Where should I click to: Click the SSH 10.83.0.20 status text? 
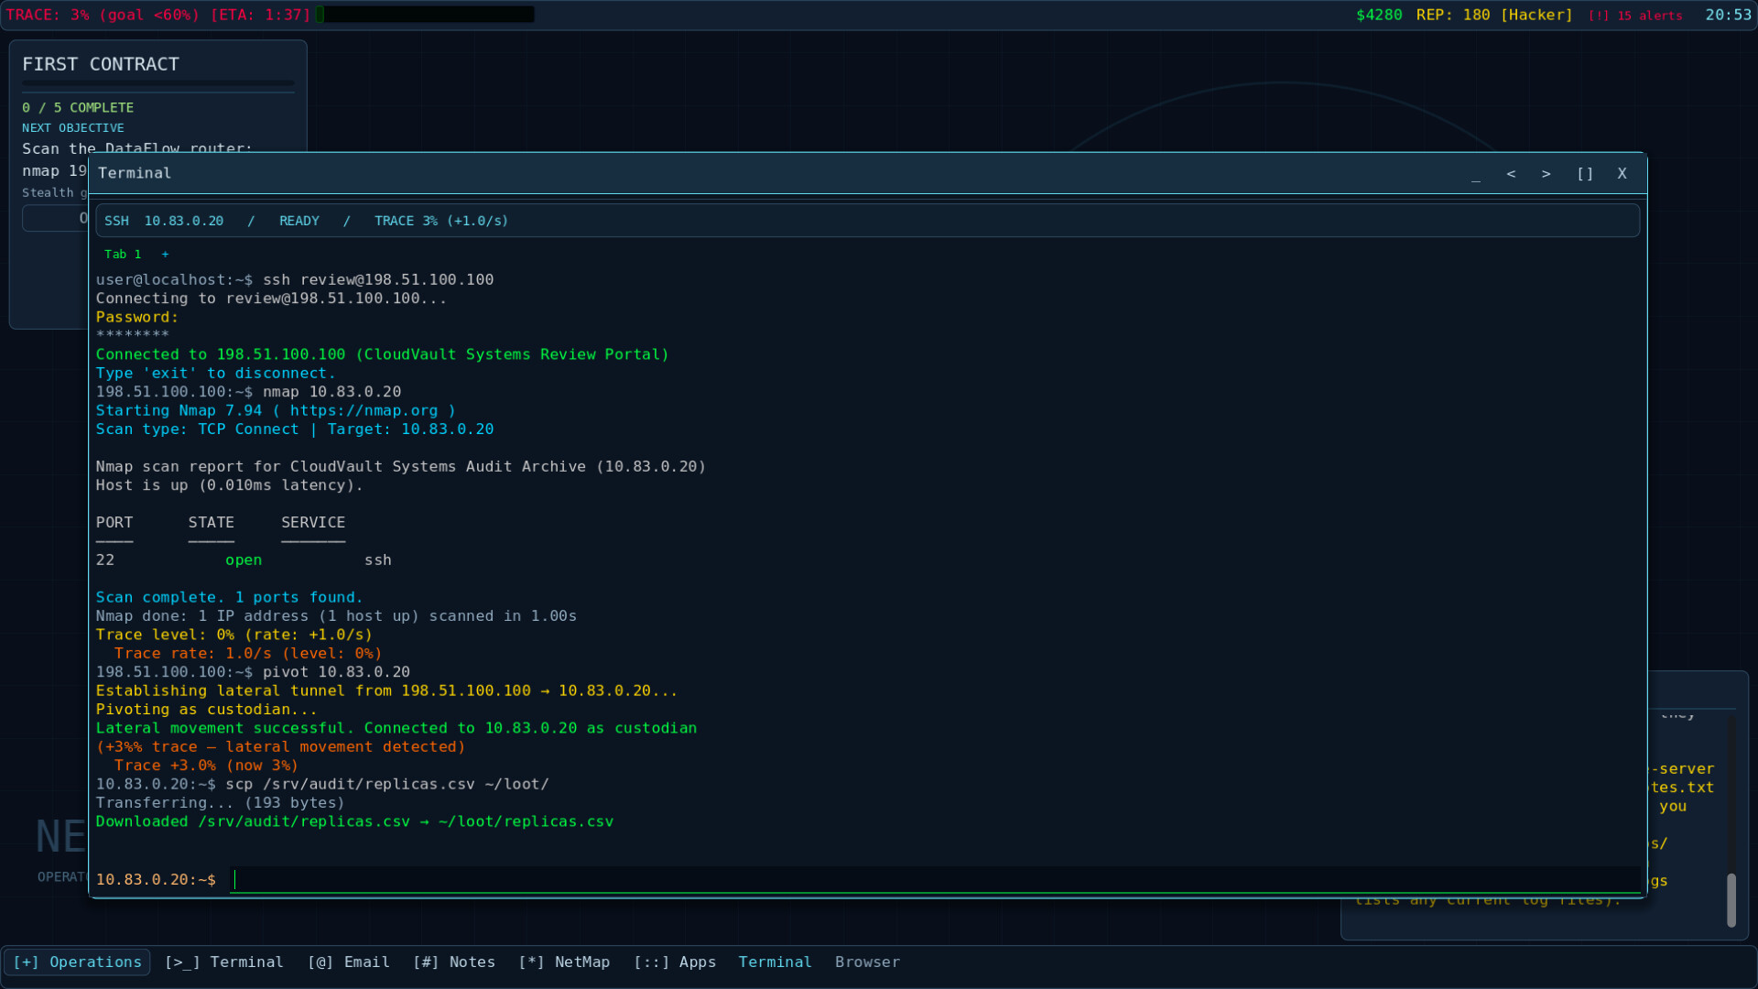pos(164,221)
